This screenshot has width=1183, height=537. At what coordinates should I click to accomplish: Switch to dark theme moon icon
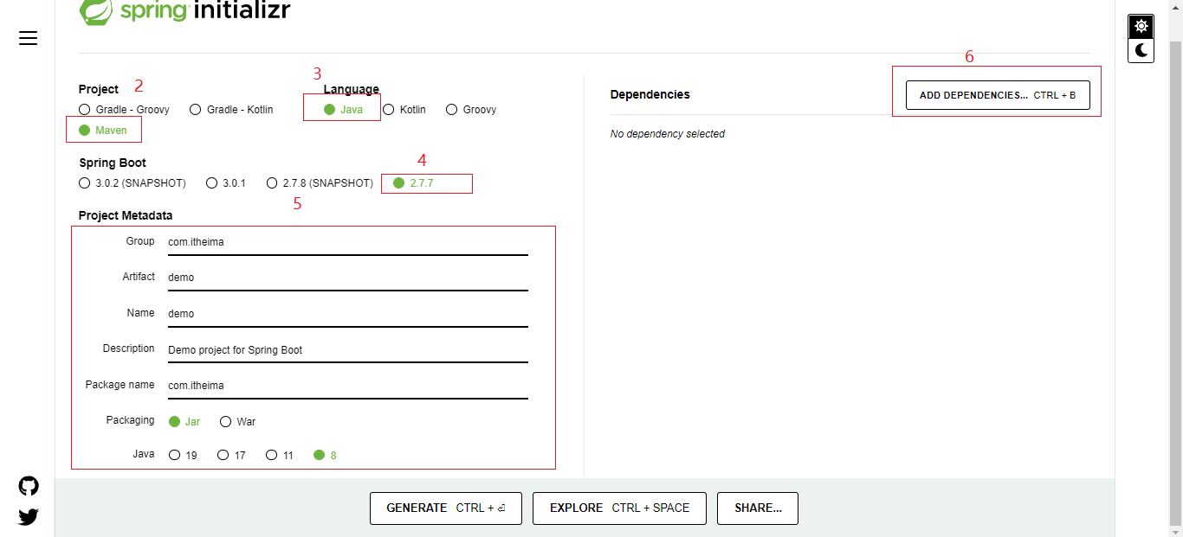click(x=1141, y=51)
